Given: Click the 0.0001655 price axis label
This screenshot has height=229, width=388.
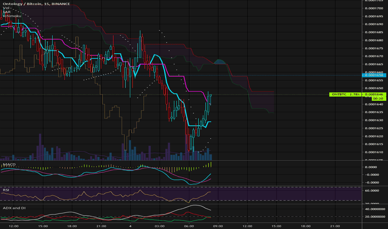Looking at the screenshot, I should pos(374,80).
